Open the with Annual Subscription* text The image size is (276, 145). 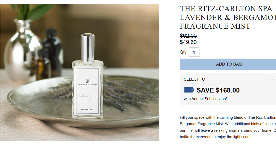[206, 99]
